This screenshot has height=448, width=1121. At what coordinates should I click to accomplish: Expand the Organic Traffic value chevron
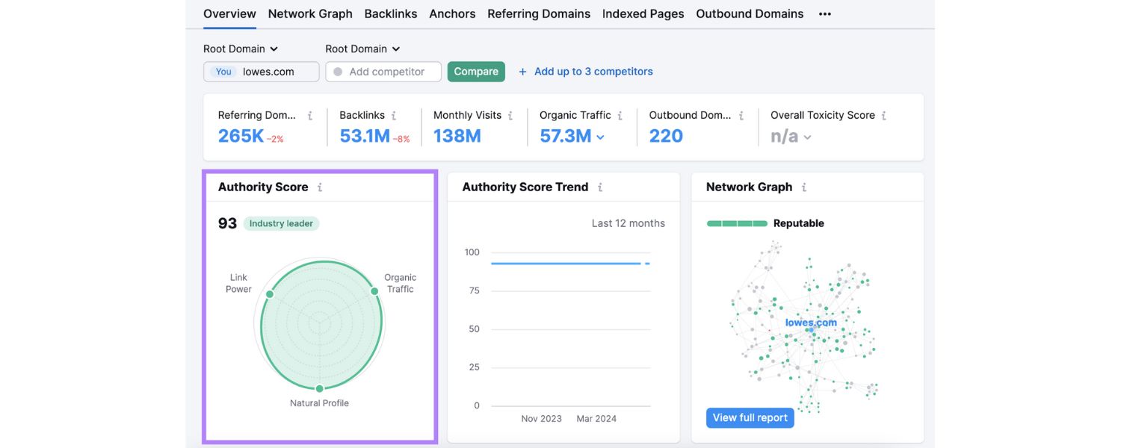(x=600, y=137)
